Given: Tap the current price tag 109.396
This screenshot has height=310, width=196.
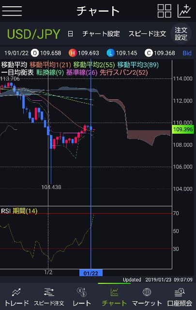Looking at the screenshot, I should (183, 129).
